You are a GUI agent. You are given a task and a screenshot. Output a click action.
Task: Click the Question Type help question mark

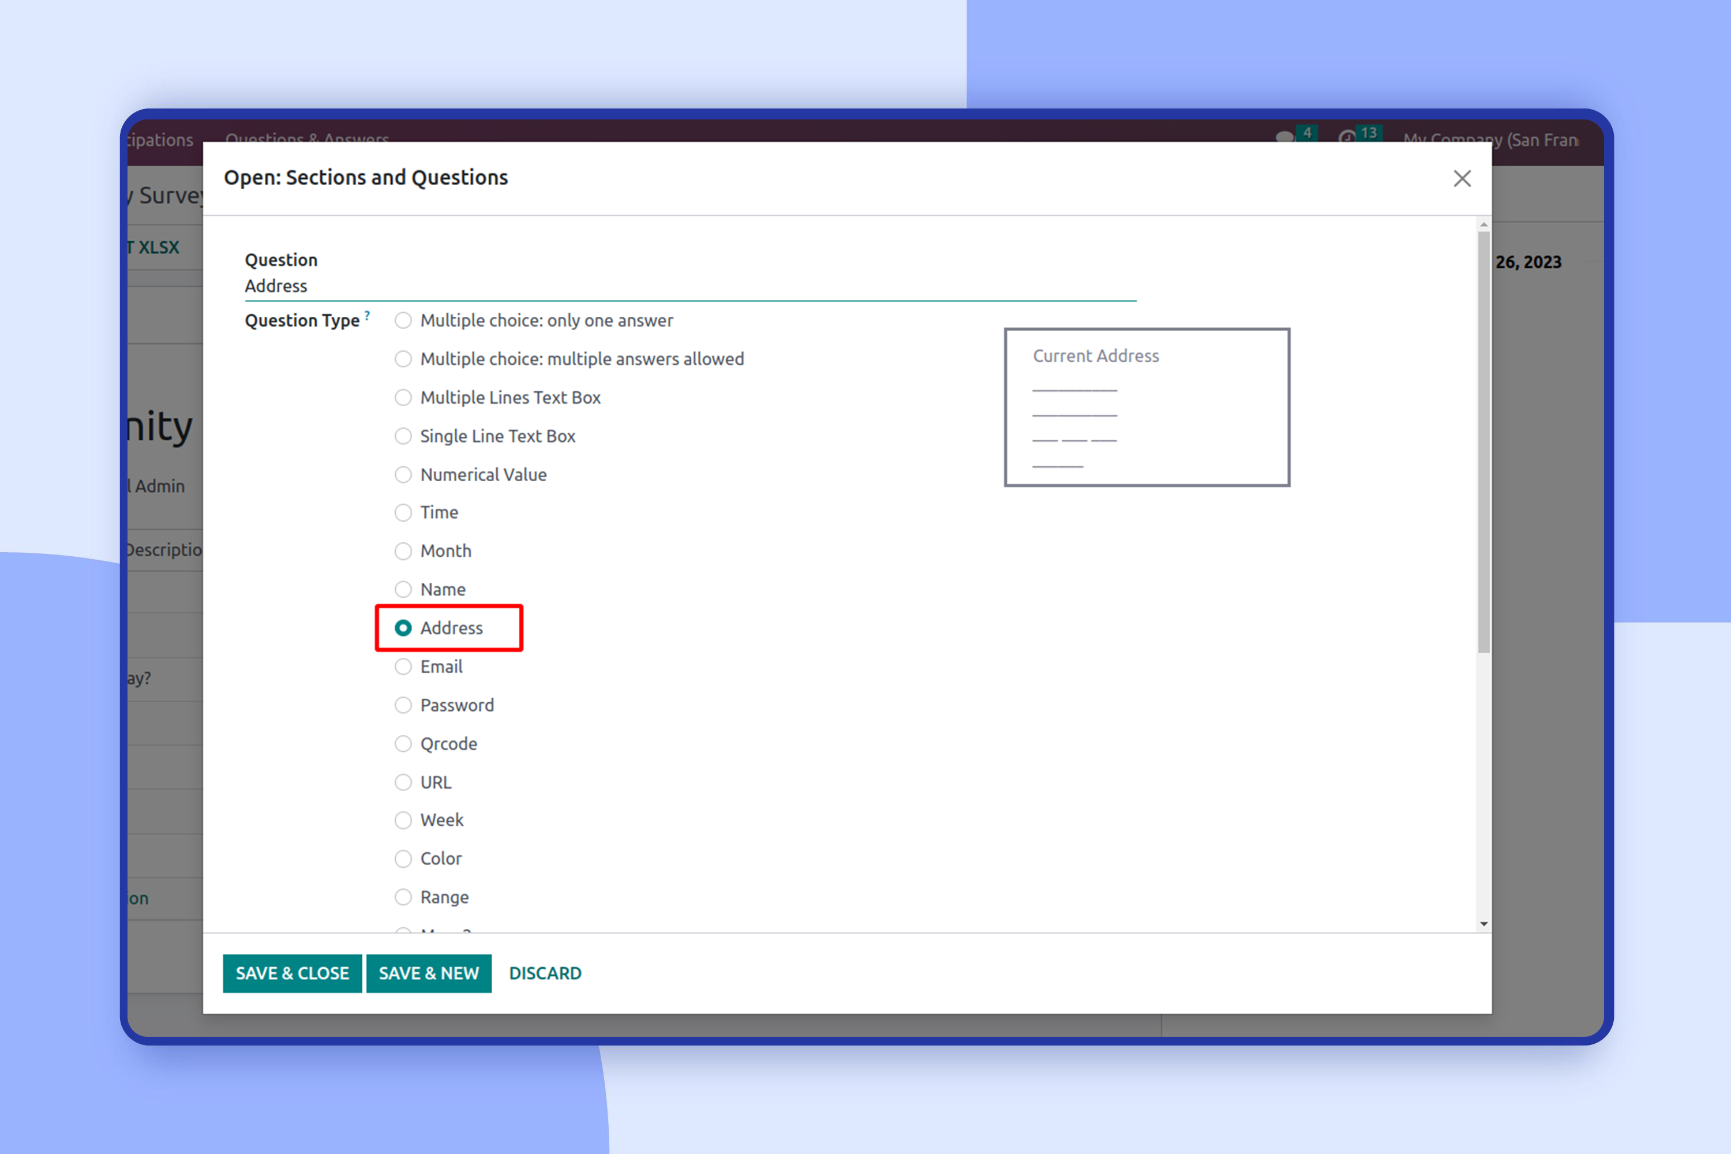(367, 315)
